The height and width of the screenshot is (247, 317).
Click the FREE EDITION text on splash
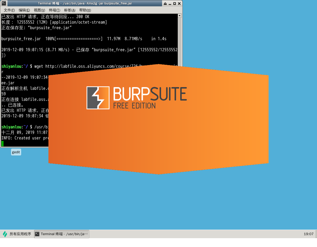coord(135,106)
